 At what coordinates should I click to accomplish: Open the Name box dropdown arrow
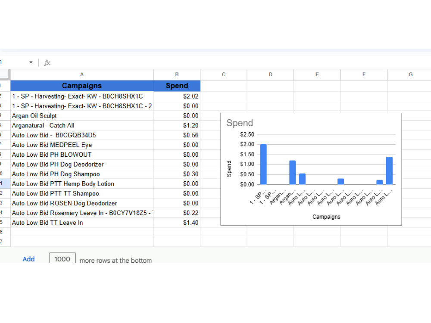tap(31, 62)
